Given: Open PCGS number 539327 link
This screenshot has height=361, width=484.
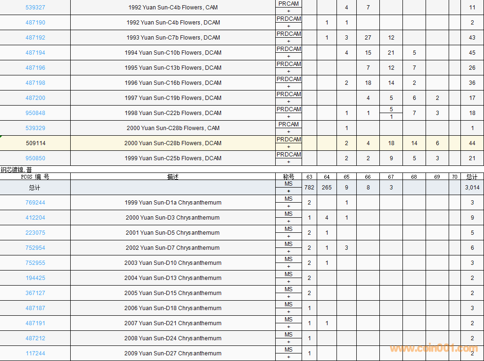Looking at the screenshot, I should coord(35,8).
